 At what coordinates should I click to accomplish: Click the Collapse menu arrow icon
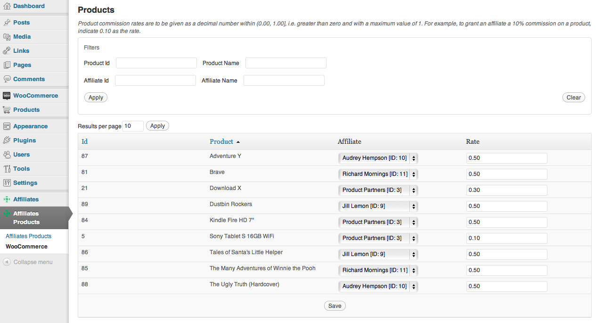[x=7, y=262]
